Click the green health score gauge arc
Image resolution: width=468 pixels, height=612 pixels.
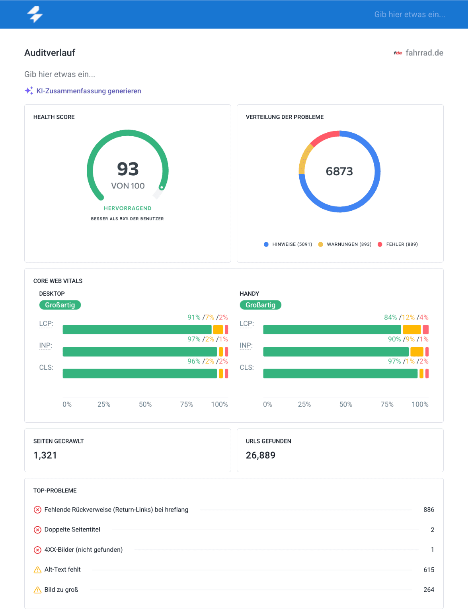(x=127, y=133)
